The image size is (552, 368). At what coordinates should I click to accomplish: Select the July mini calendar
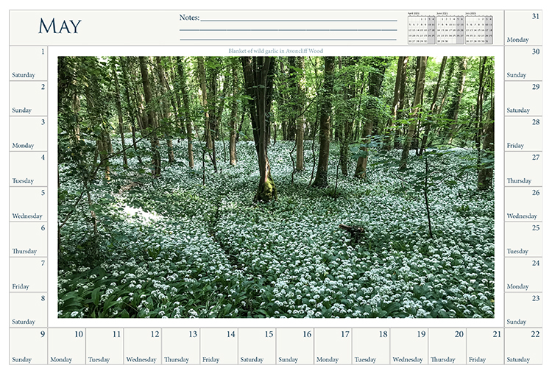(x=478, y=28)
